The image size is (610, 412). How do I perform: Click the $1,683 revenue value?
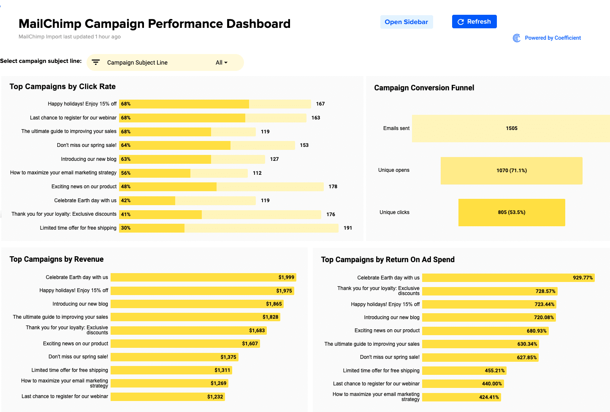coord(257,331)
